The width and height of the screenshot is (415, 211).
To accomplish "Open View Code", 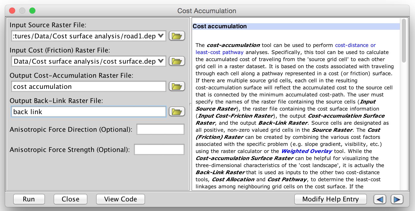I will (x=121, y=199).
